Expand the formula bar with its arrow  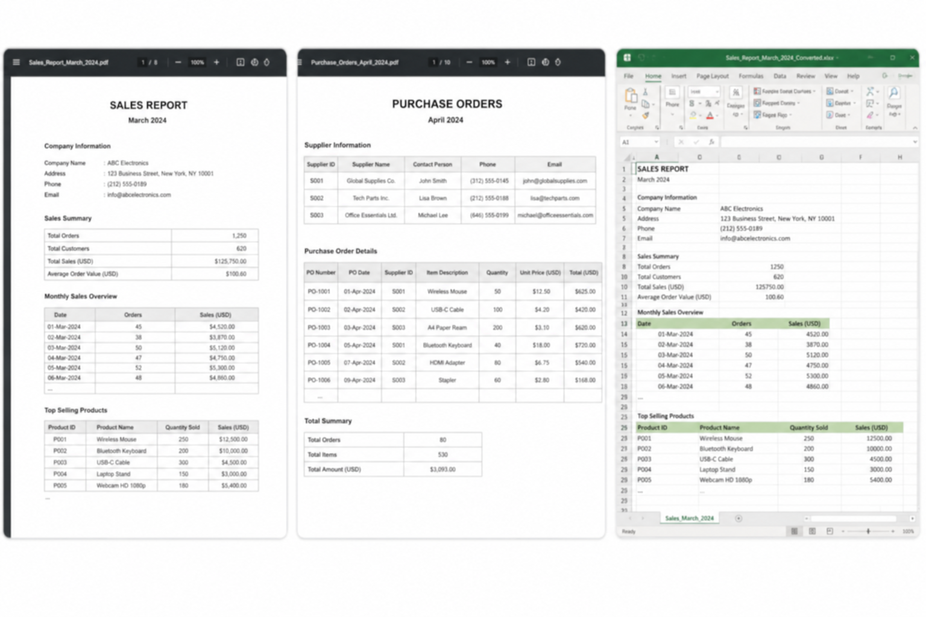click(x=915, y=142)
